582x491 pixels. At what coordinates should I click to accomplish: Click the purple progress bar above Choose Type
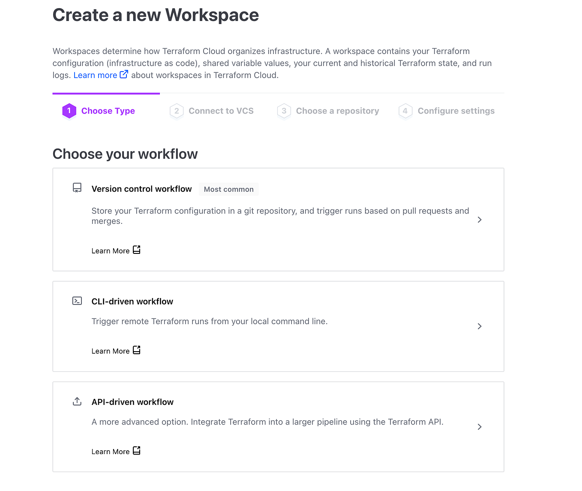click(106, 93)
